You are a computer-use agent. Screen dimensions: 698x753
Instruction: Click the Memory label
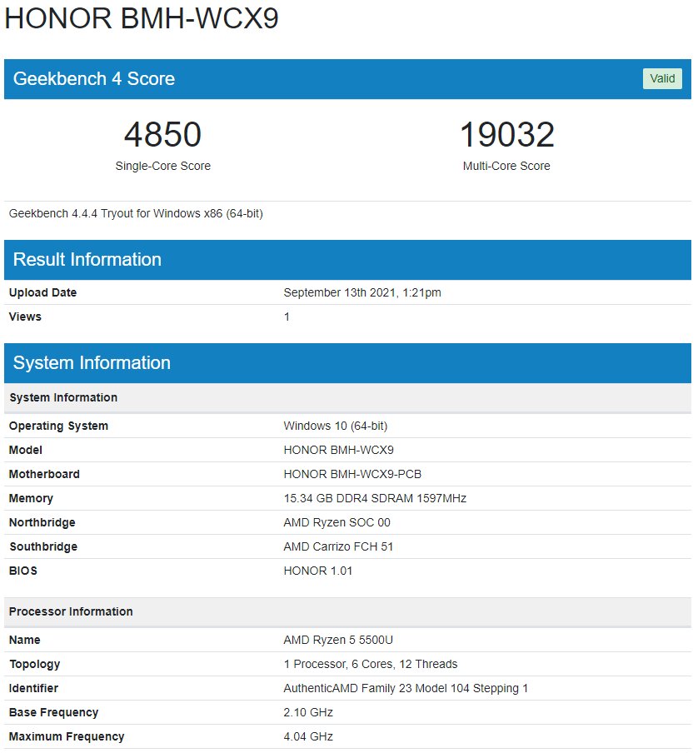31,498
